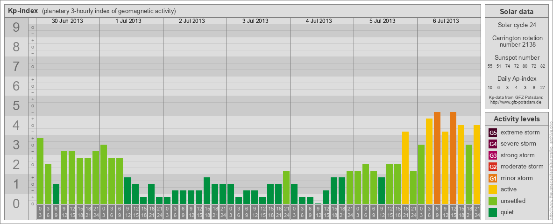Click the sunspot value 82
The height and width of the screenshot is (224, 553).
543,66
